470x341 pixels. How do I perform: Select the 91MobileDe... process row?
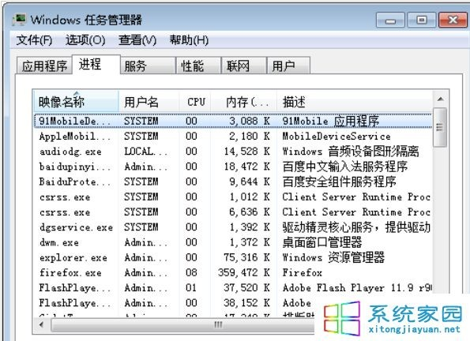pos(233,121)
